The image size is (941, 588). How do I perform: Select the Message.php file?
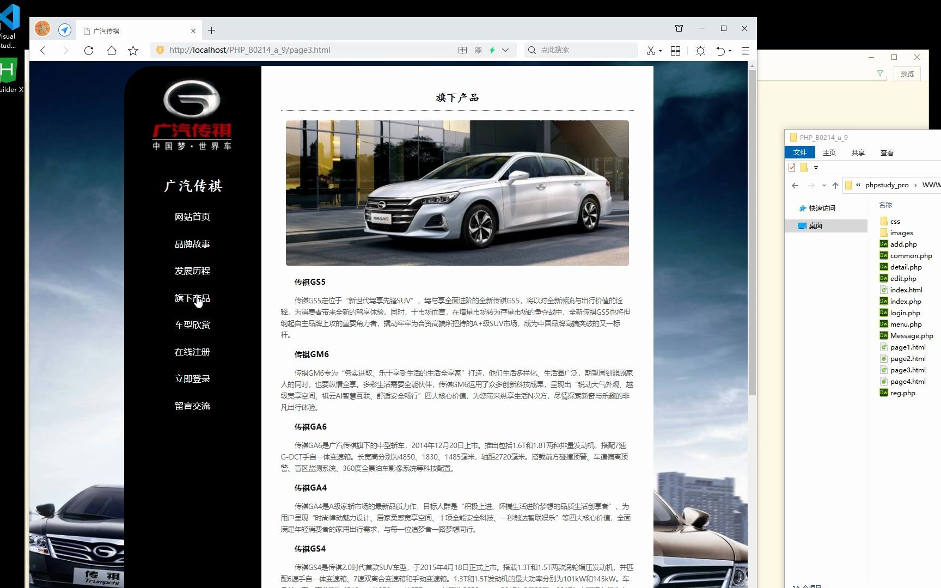[907, 336]
